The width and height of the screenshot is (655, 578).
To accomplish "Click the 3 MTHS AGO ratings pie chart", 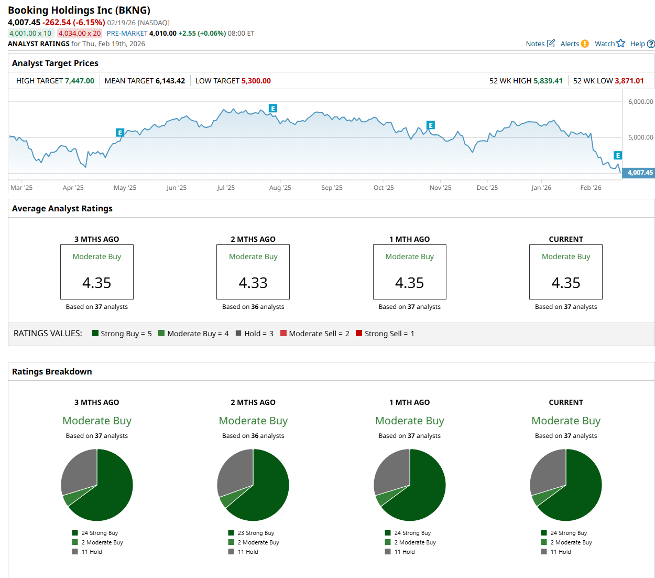I will click(x=97, y=485).
